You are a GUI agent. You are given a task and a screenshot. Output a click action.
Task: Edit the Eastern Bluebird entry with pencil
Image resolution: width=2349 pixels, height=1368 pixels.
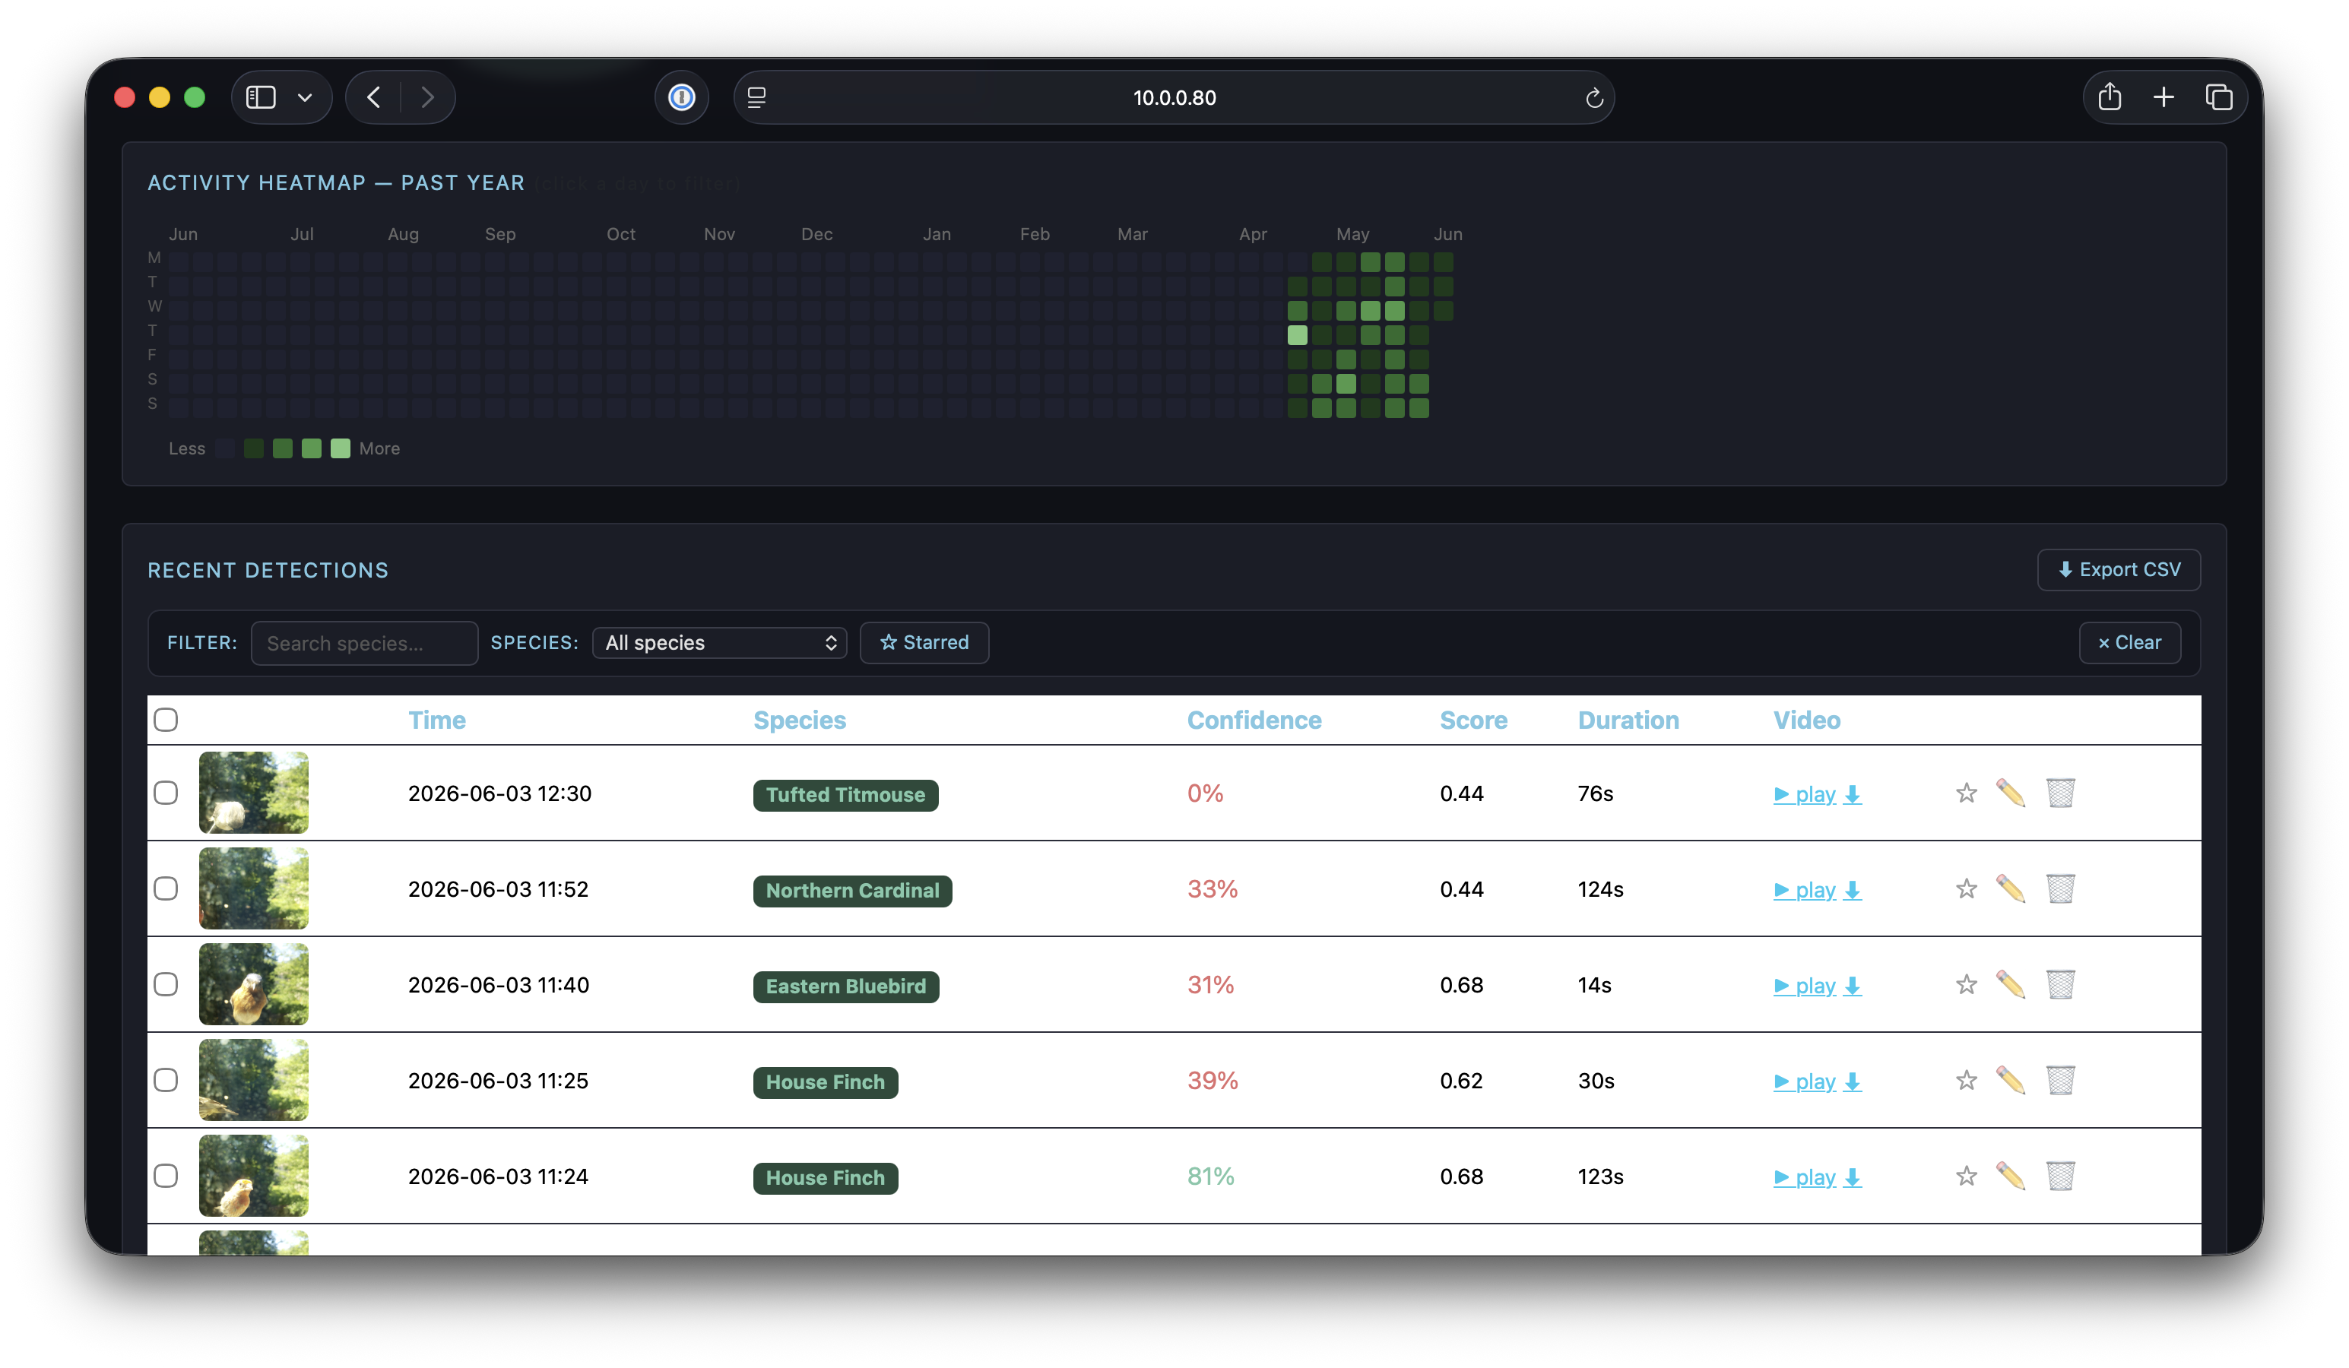[2011, 985]
